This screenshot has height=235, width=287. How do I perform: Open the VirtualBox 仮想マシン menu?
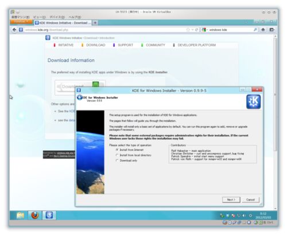21,17
